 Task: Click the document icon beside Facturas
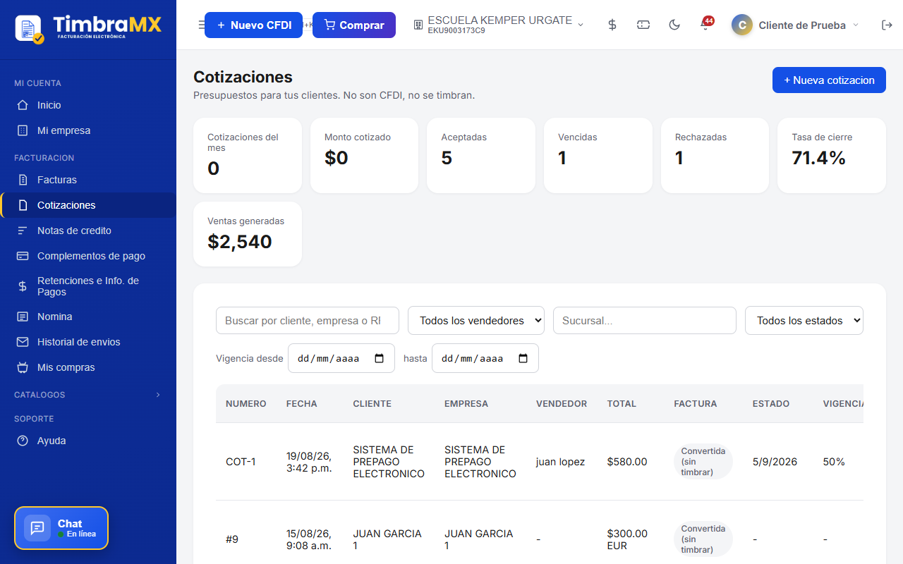tap(23, 180)
